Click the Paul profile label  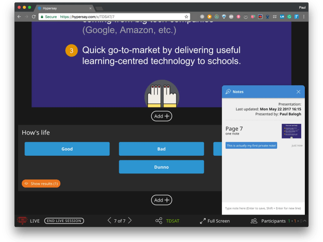click(302, 7)
